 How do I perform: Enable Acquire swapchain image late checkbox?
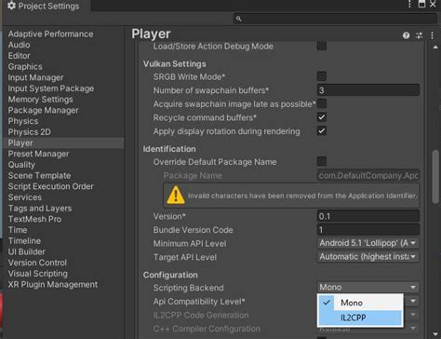(322, 103)
